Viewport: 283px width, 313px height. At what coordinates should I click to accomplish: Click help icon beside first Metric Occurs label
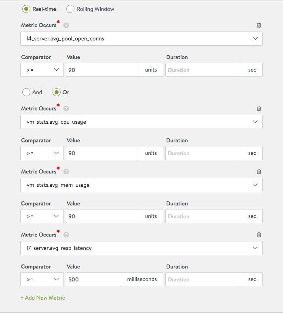coord(66,25)
